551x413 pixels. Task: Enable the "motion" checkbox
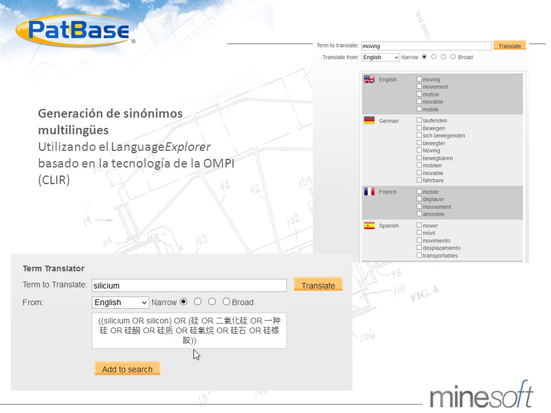[x=419, y=94]
